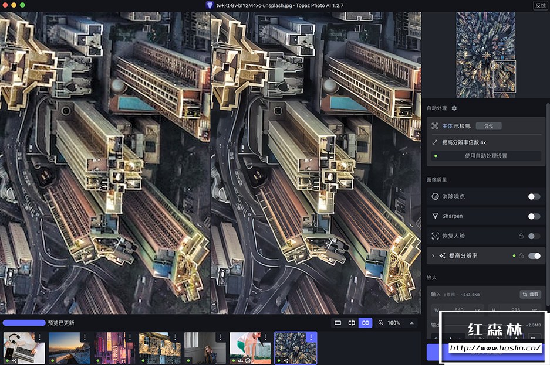Screen dimensions: 550x365
Task: Select the stone building thumbnail
Action: [160, 348]
